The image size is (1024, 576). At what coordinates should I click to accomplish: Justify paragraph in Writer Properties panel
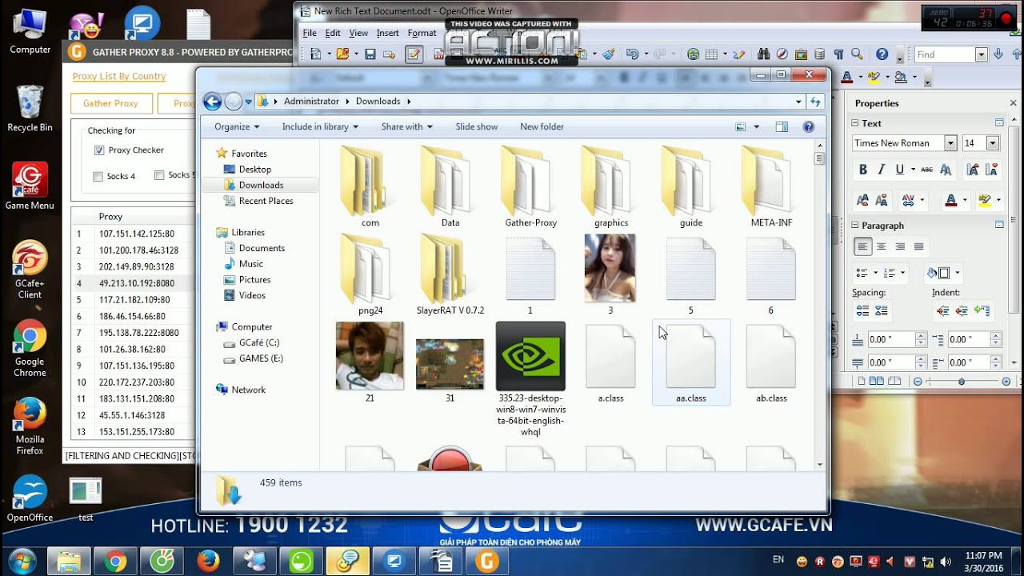point(918,246)
